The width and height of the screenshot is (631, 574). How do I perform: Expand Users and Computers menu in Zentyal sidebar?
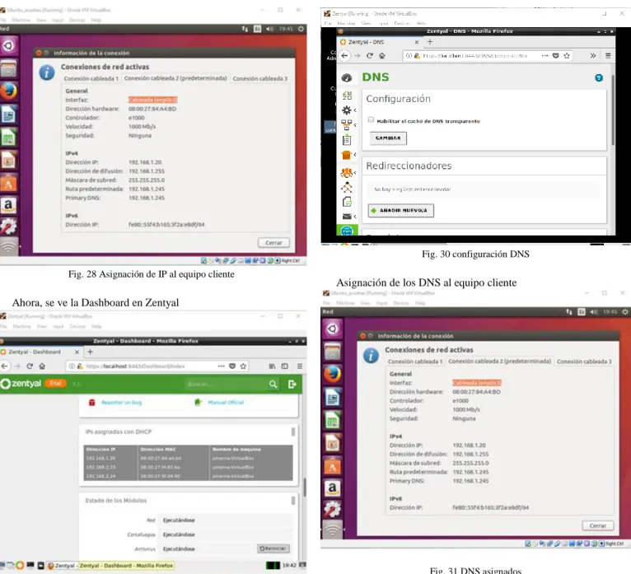point(348,173)
